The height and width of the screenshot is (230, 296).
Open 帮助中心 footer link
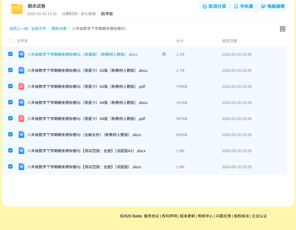click(x=205, y=216)
